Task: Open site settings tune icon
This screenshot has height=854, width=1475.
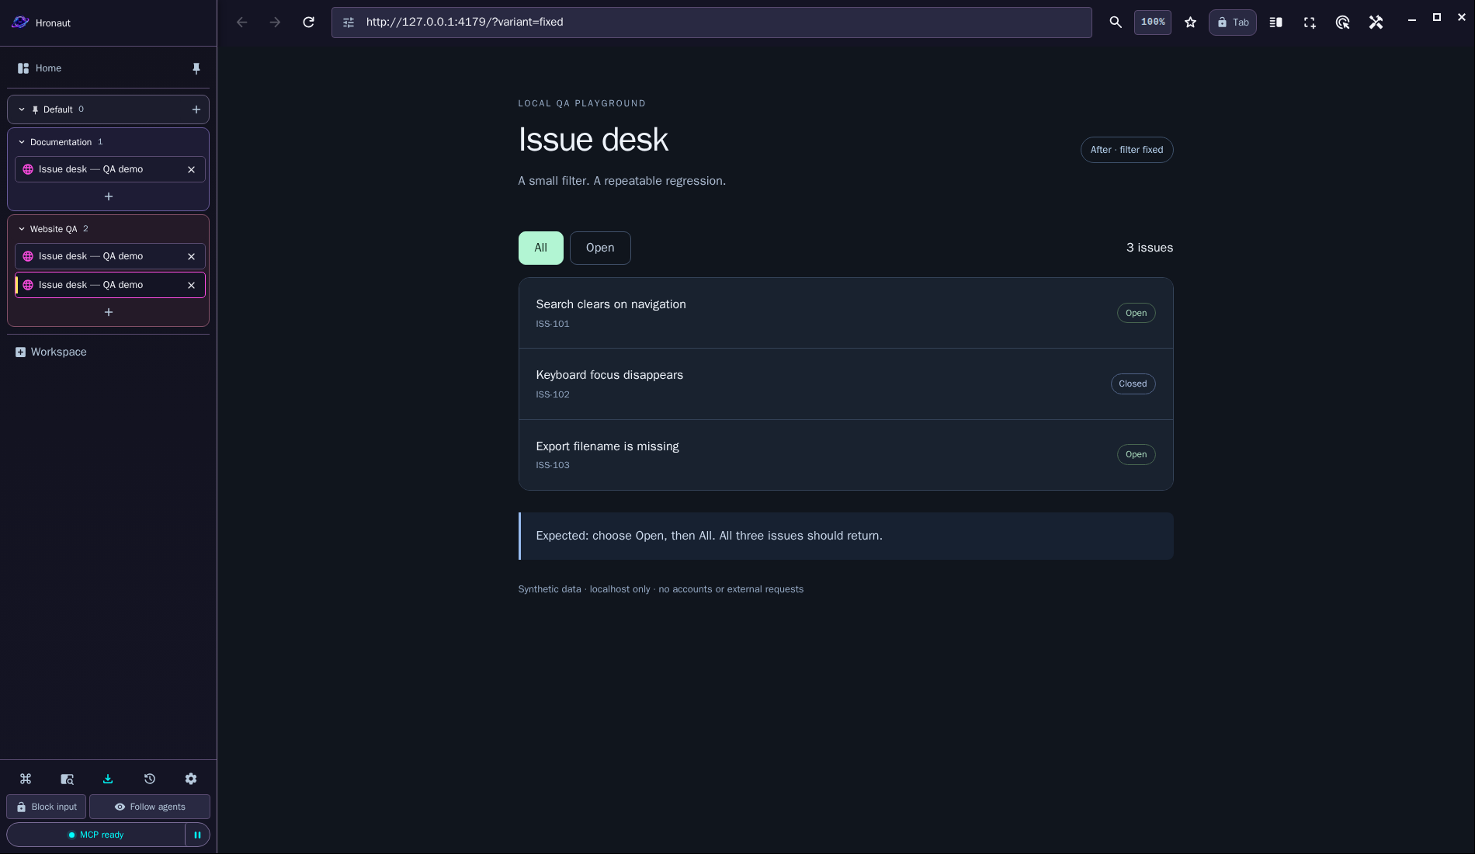Action: [x=349, y=23]
